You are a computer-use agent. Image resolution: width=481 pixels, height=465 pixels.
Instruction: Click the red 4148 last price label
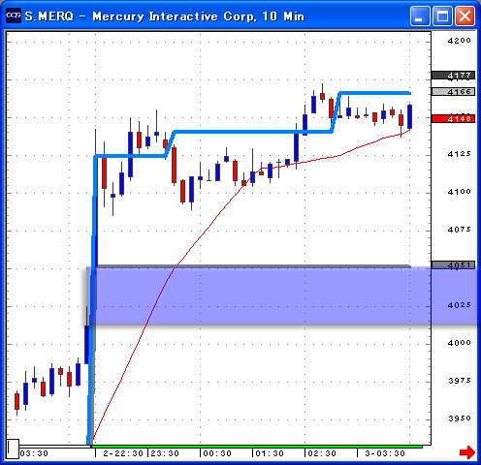tap(454, 119)
